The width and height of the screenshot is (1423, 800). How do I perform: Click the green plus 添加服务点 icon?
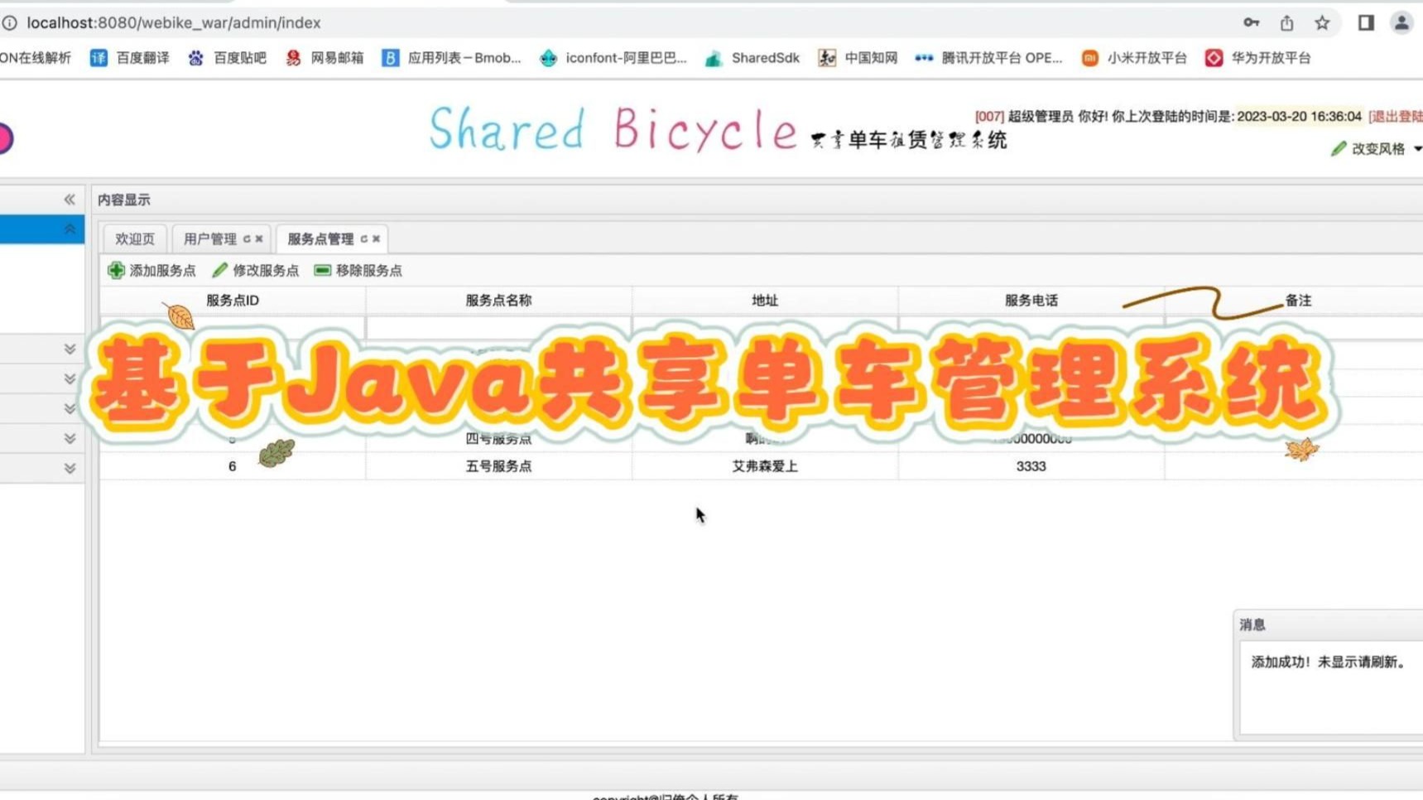pos(116,270)
